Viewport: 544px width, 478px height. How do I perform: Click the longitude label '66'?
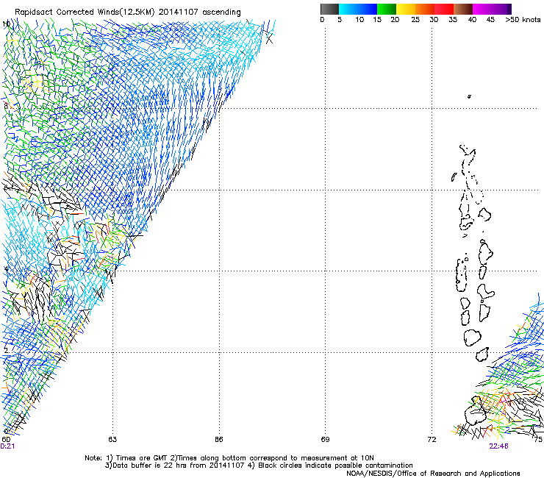(219, 440)
